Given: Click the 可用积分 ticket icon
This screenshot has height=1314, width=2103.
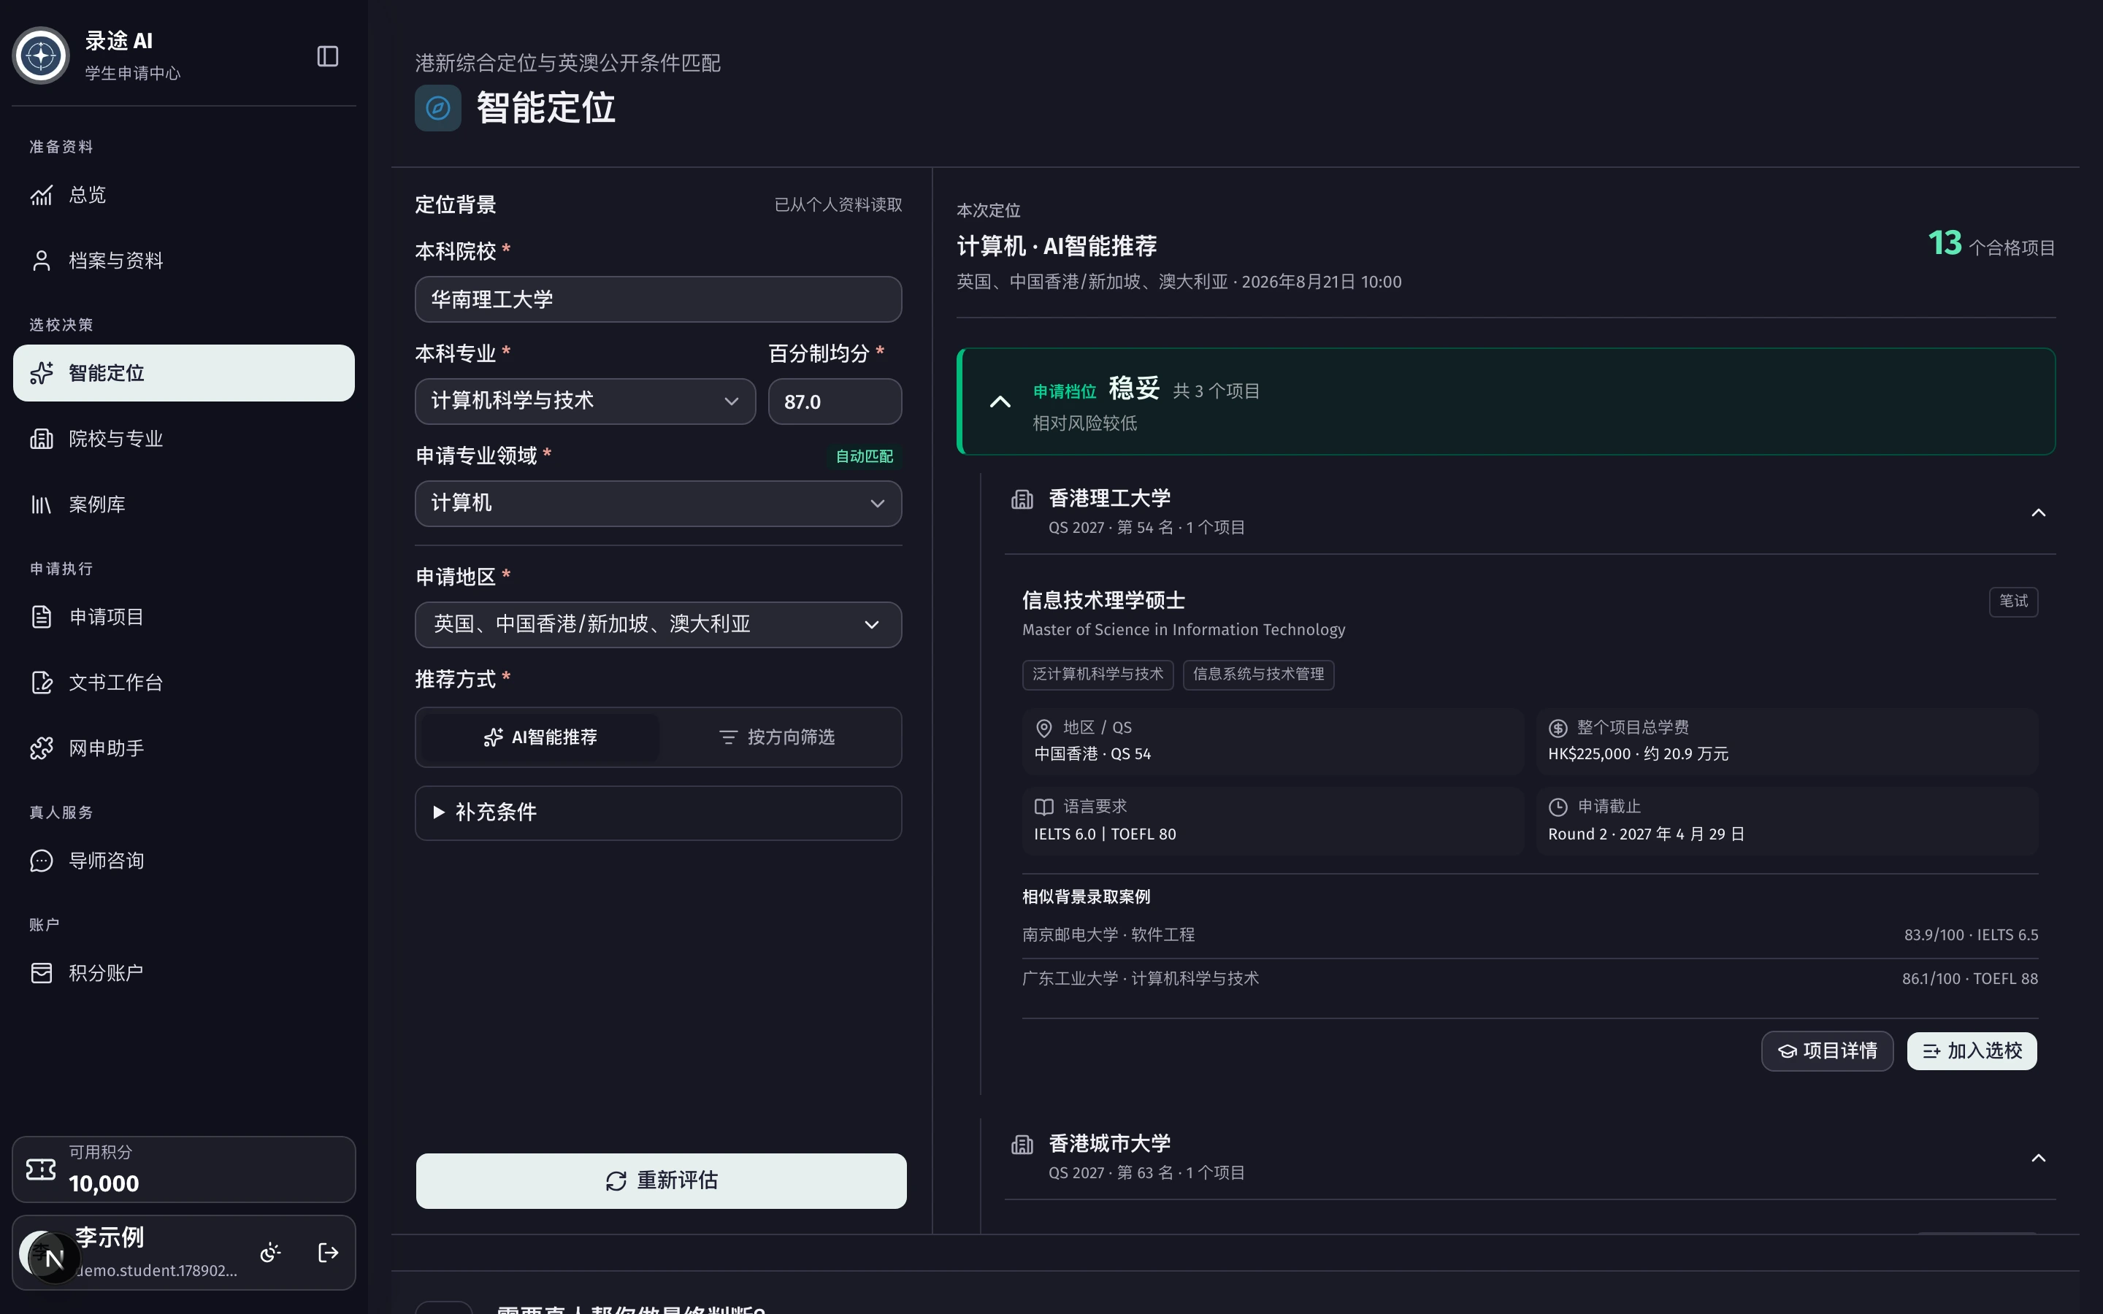Looking at the screenshot, I should tap(41, 1169).
